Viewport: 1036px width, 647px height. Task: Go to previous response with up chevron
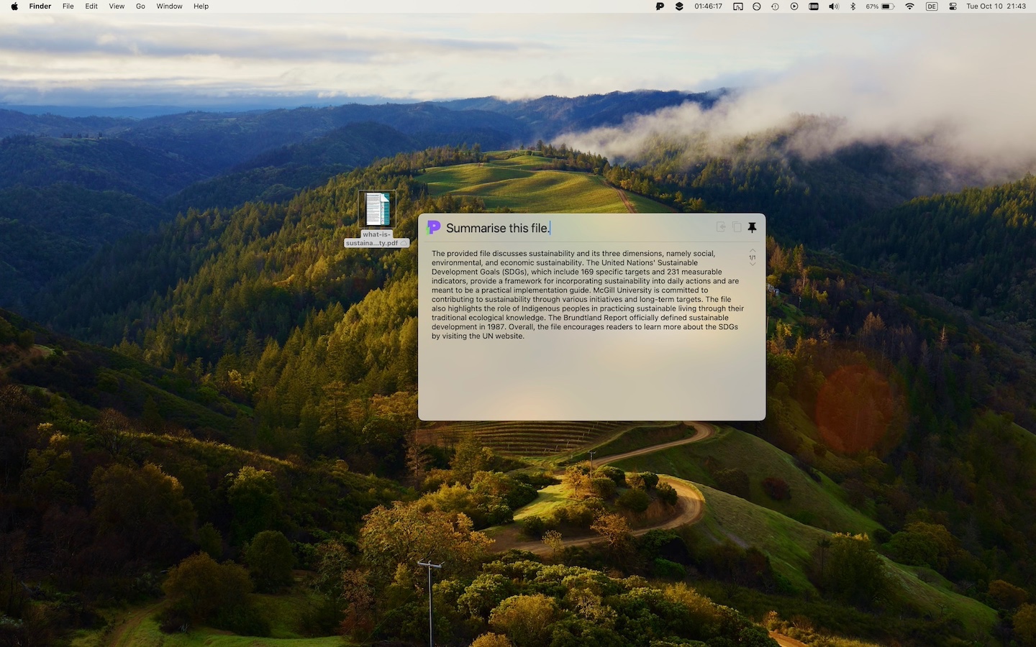[753, 250]
